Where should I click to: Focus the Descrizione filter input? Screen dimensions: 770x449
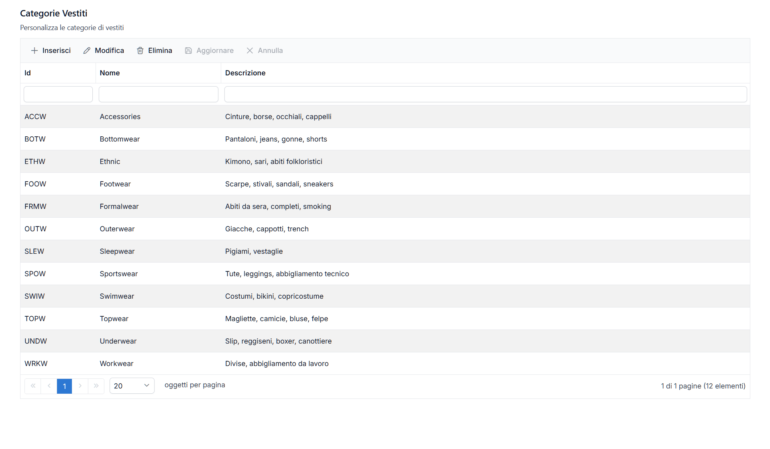coord(485,94)
